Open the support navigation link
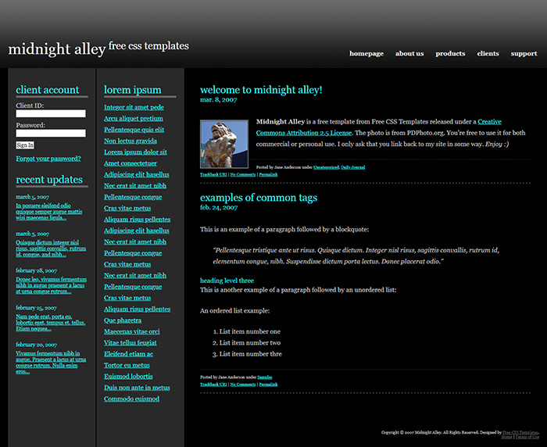The image size is (547, 447). (x=524, y=53)
